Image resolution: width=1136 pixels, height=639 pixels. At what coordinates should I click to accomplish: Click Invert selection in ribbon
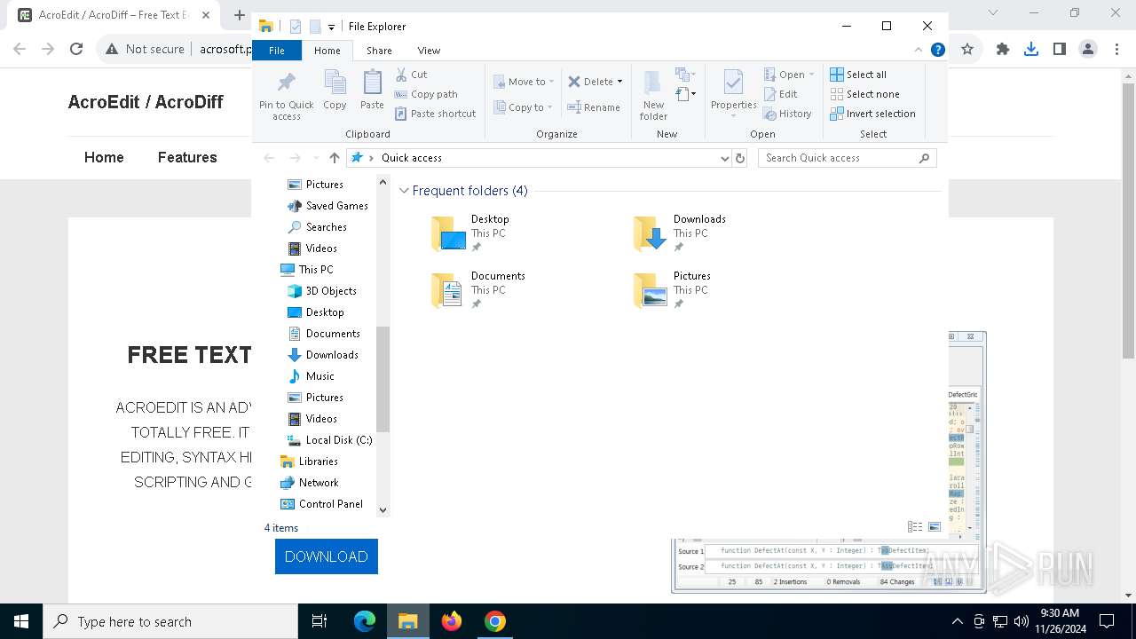pos(872,114)
